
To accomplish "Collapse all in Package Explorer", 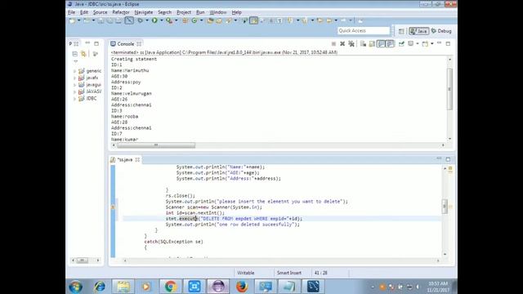I will pos(75,54).
